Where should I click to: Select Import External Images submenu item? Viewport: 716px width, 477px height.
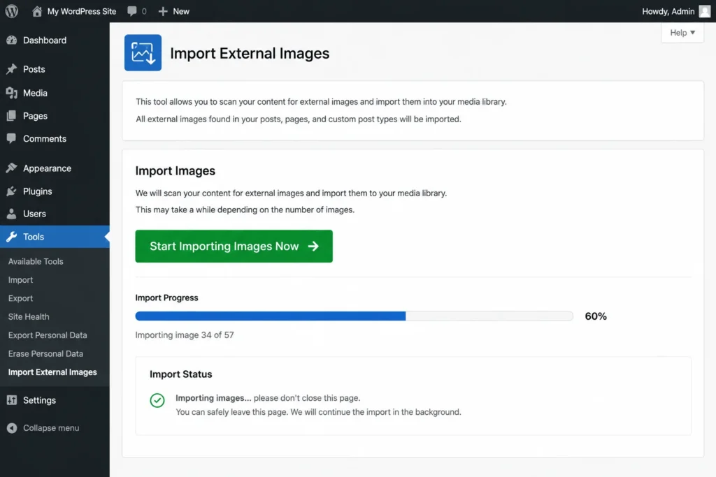click(x=52, y=372)
